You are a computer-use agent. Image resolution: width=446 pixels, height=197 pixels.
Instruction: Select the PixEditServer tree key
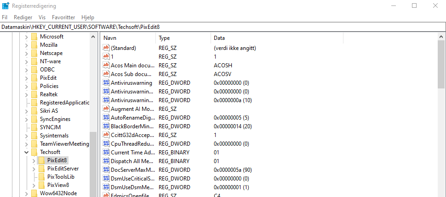(x=63, y=169)
